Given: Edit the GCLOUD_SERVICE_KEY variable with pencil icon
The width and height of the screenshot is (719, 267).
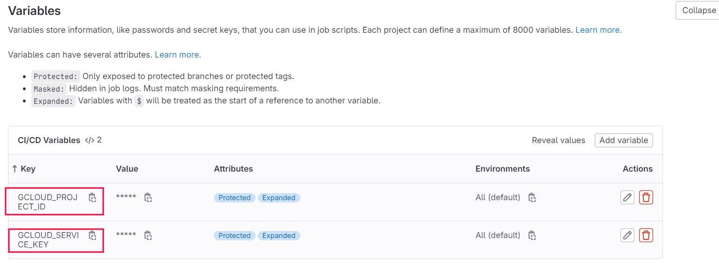Looking at the screenshot, I should [x=627, y=235].
